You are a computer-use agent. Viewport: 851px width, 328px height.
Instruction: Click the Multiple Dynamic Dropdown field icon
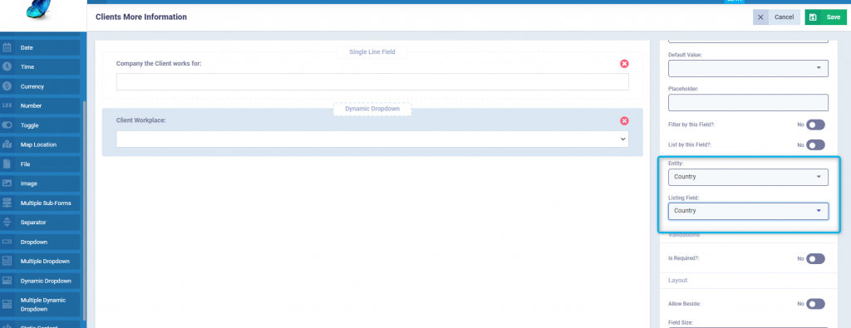[7, 304]
